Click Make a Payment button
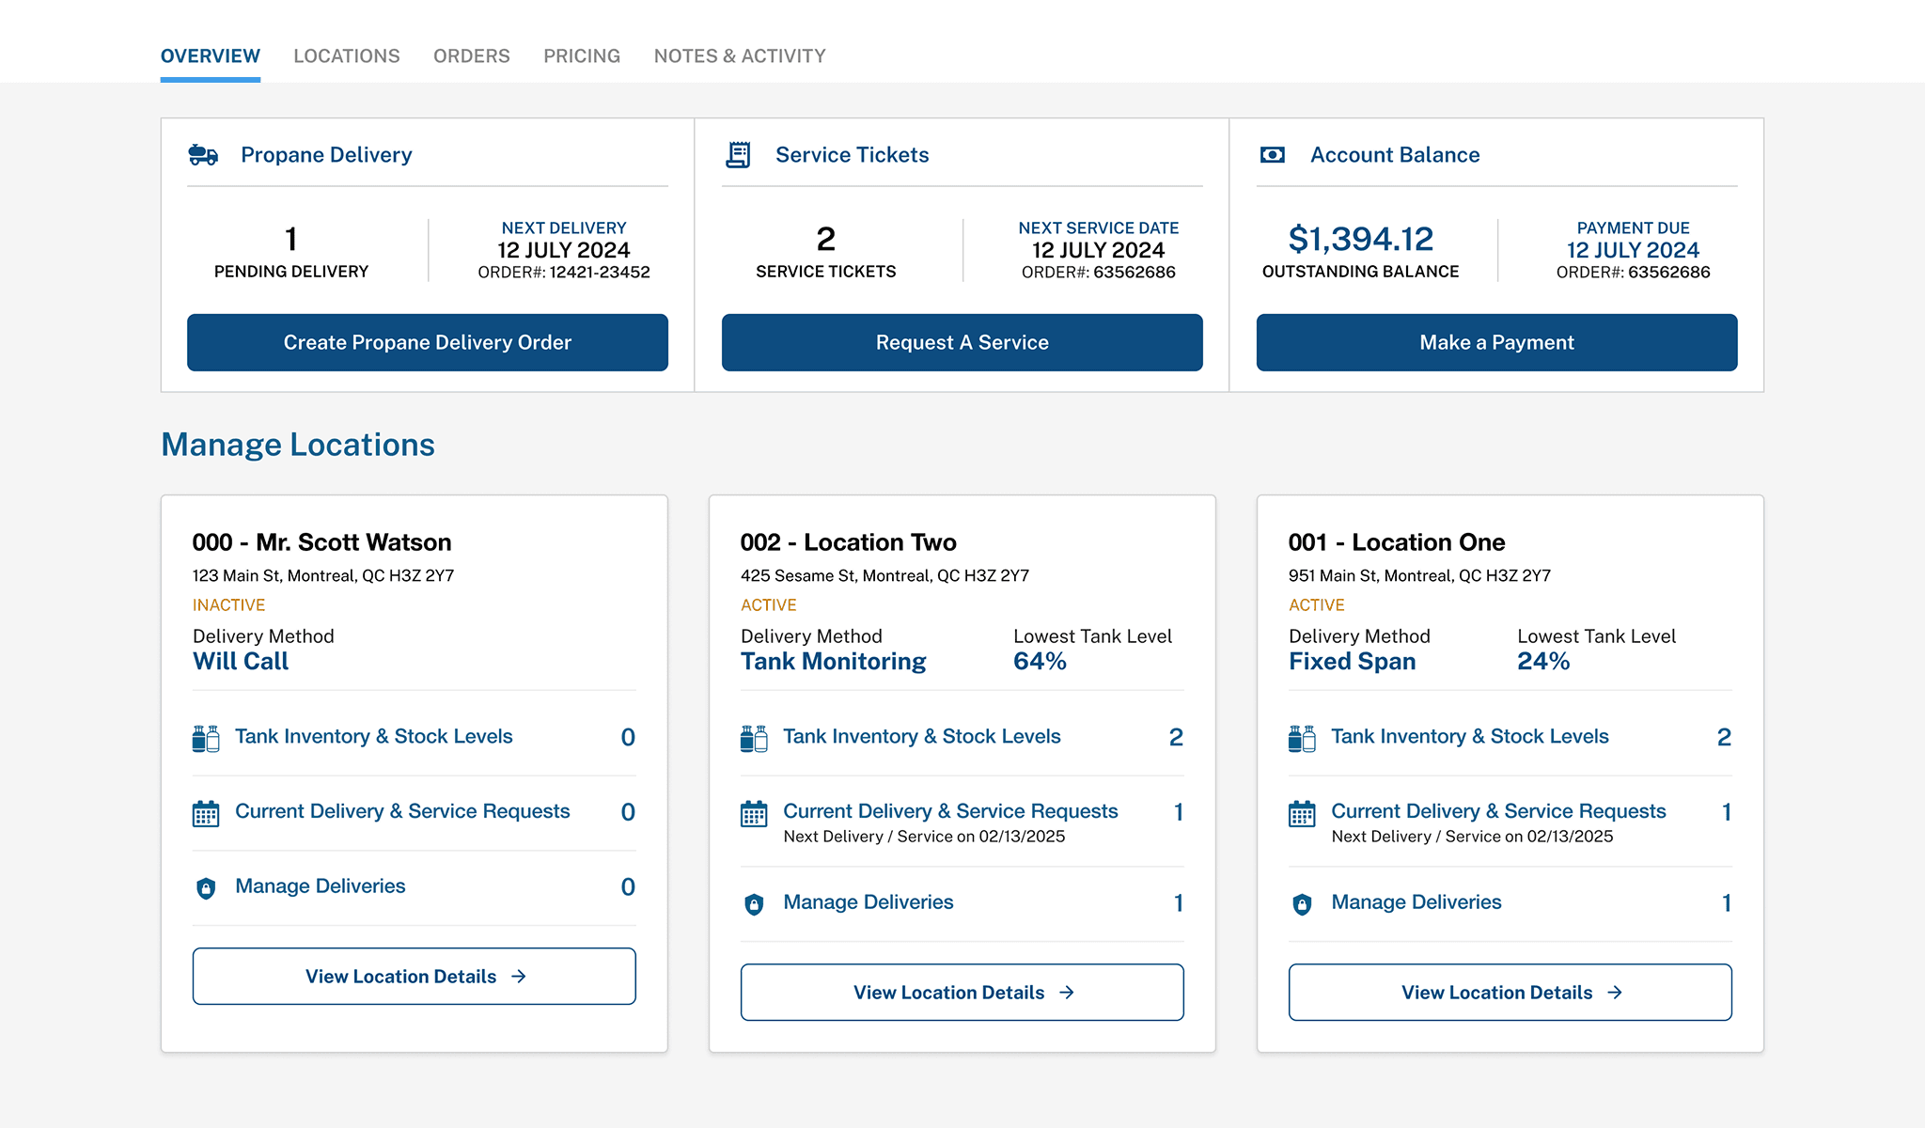 pos(1496,343)
